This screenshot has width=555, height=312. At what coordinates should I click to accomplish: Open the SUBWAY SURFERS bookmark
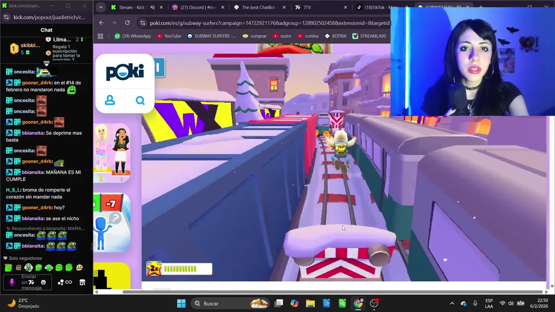tap(212, 36)
